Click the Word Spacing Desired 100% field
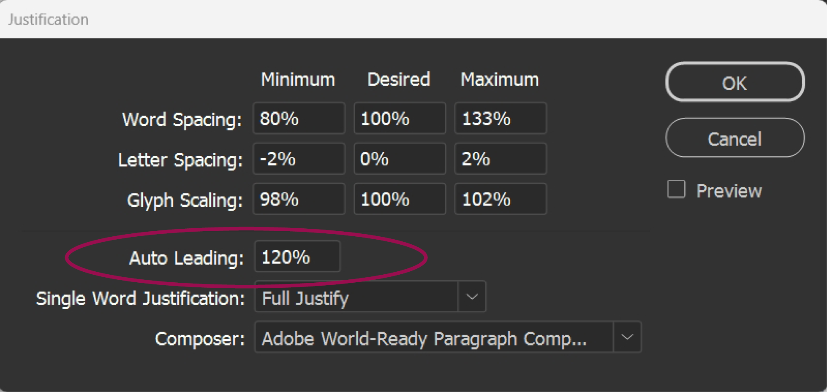Viewport: 827px width, 392px height. pos(400,118)
